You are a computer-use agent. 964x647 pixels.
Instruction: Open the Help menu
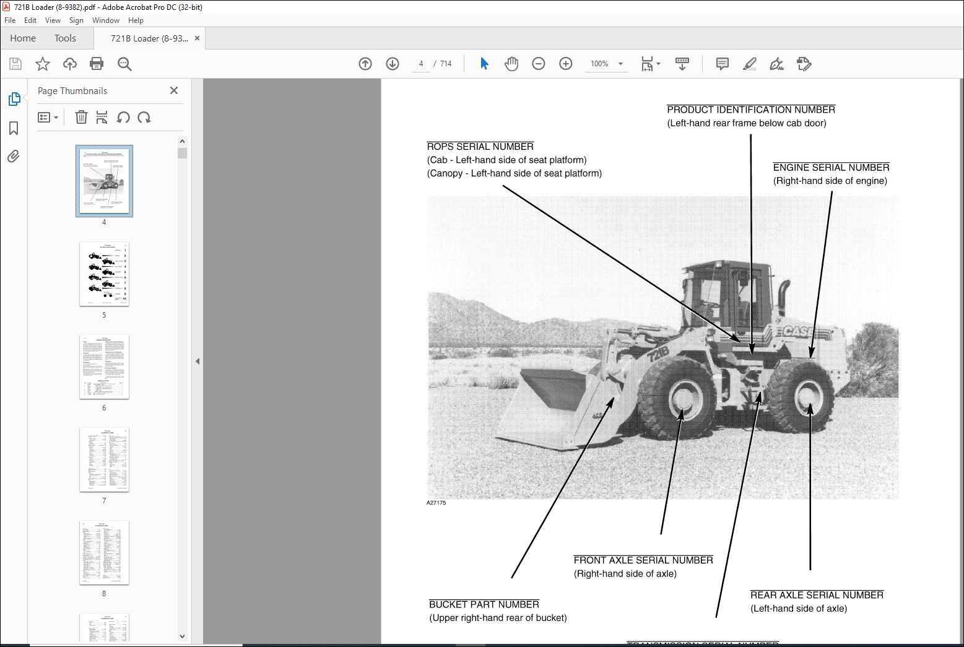pos(136,20)
